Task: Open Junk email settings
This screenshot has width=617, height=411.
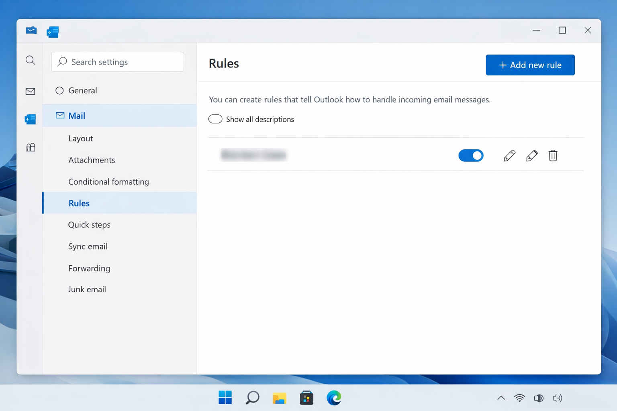Action: 87,289
